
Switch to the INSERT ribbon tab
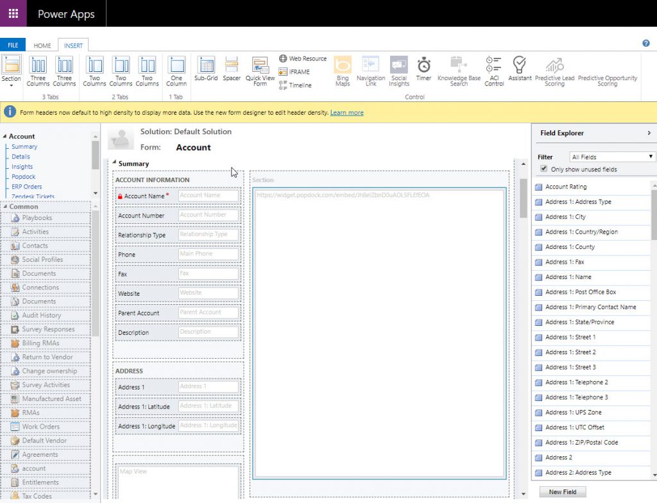click(x=73, y=46)
